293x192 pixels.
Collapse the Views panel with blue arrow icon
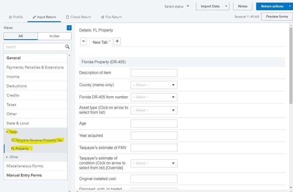click(x=69, y=28)
